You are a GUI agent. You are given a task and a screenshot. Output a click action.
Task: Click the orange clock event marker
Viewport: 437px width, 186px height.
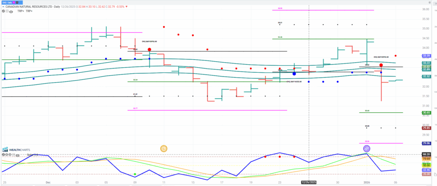tap(164, 149)
